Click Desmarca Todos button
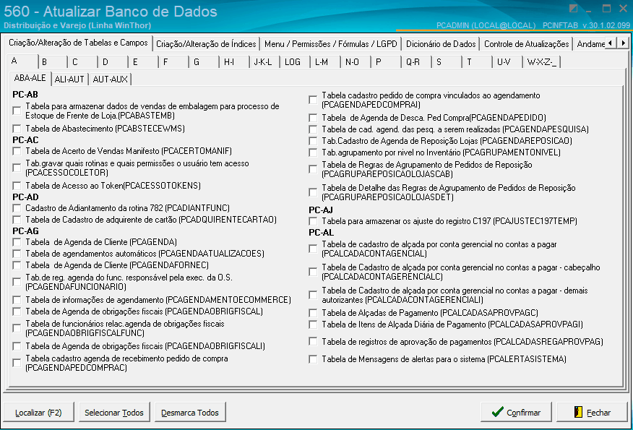Image resolution: width=633 pixels, height=430 pixels. 190,412
